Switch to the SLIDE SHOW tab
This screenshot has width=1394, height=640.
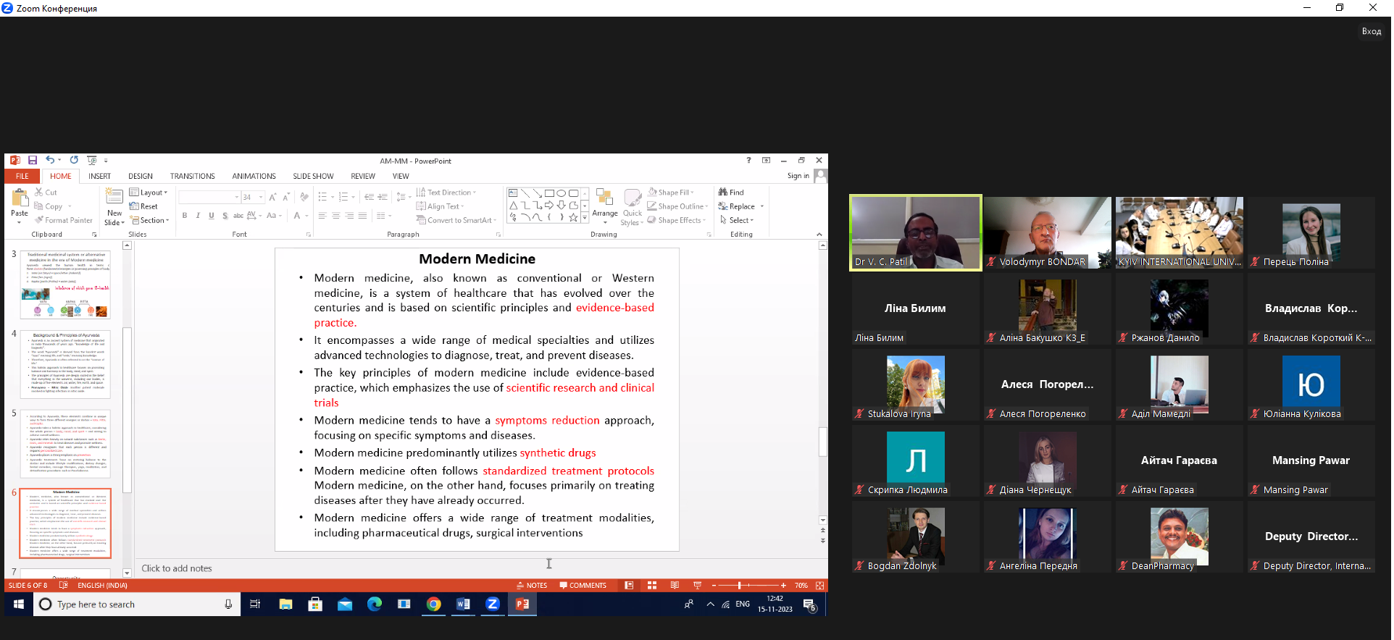pyautogui.click(x=313, y=176)
